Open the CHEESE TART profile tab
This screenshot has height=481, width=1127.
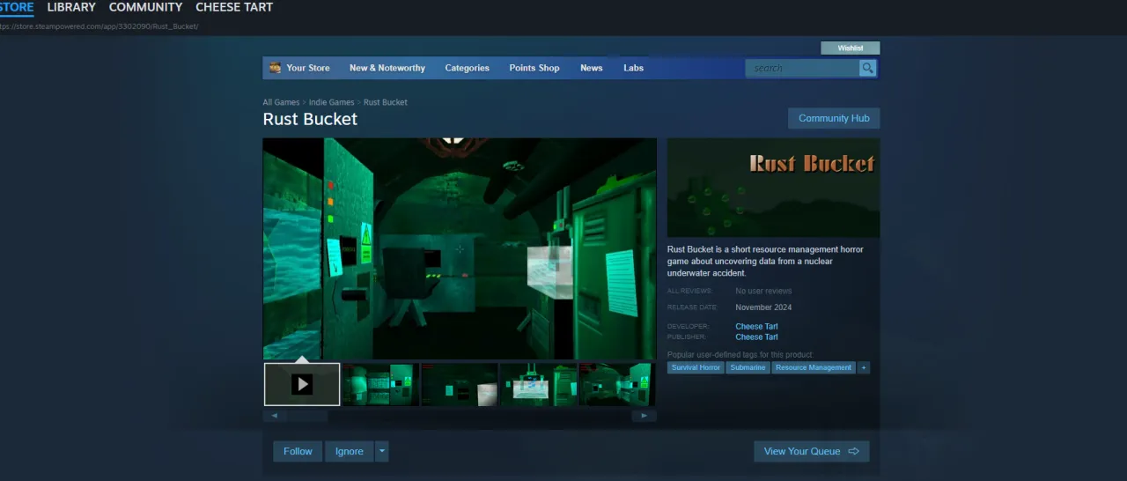point(234,7)
